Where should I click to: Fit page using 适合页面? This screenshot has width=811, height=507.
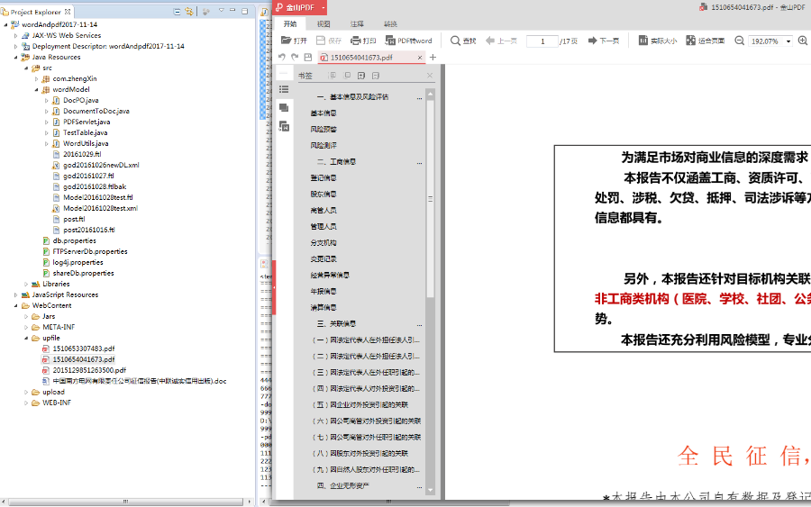click(705, 41)
